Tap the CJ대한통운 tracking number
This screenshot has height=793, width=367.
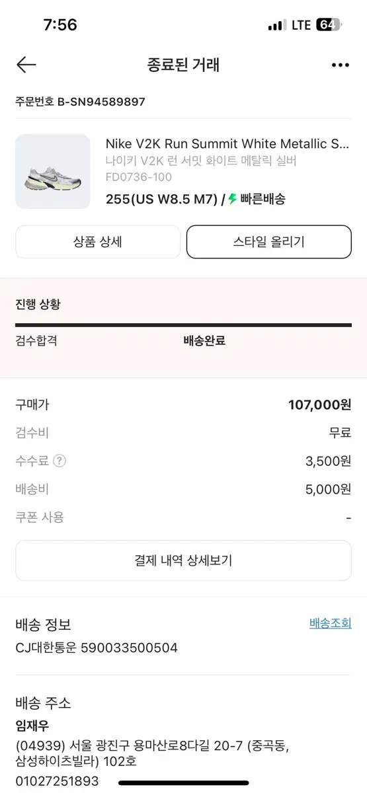pyautogui.click(x=129, y=648)
